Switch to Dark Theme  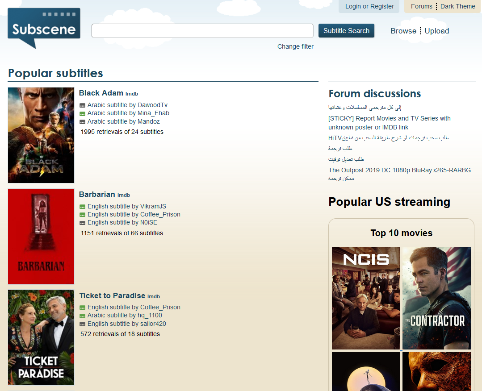click(458, 6)
